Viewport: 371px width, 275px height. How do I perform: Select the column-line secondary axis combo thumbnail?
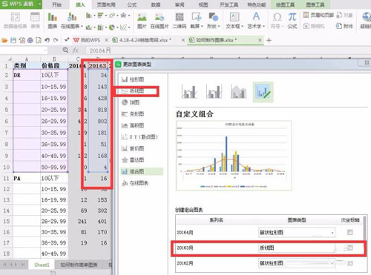(214, 91)
